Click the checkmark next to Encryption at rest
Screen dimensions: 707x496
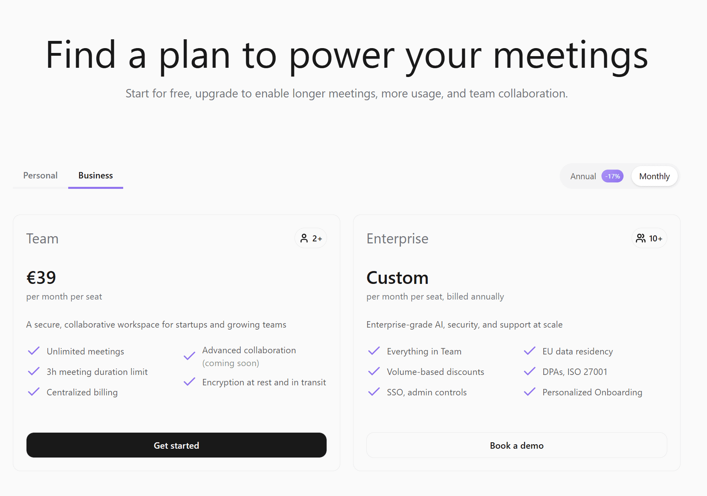pyautogui.click(x=189, y=382)
